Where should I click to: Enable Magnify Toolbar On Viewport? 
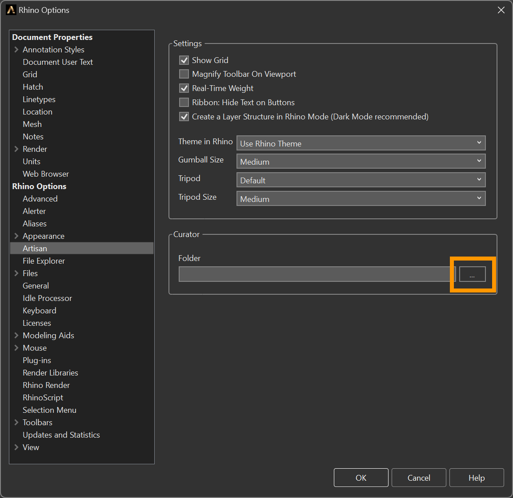click(x=184, y=74)
